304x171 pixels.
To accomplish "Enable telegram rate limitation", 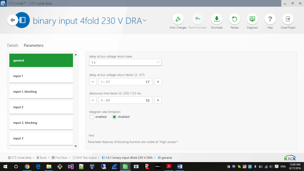I will pyautogui.click(x=92, y=117).
